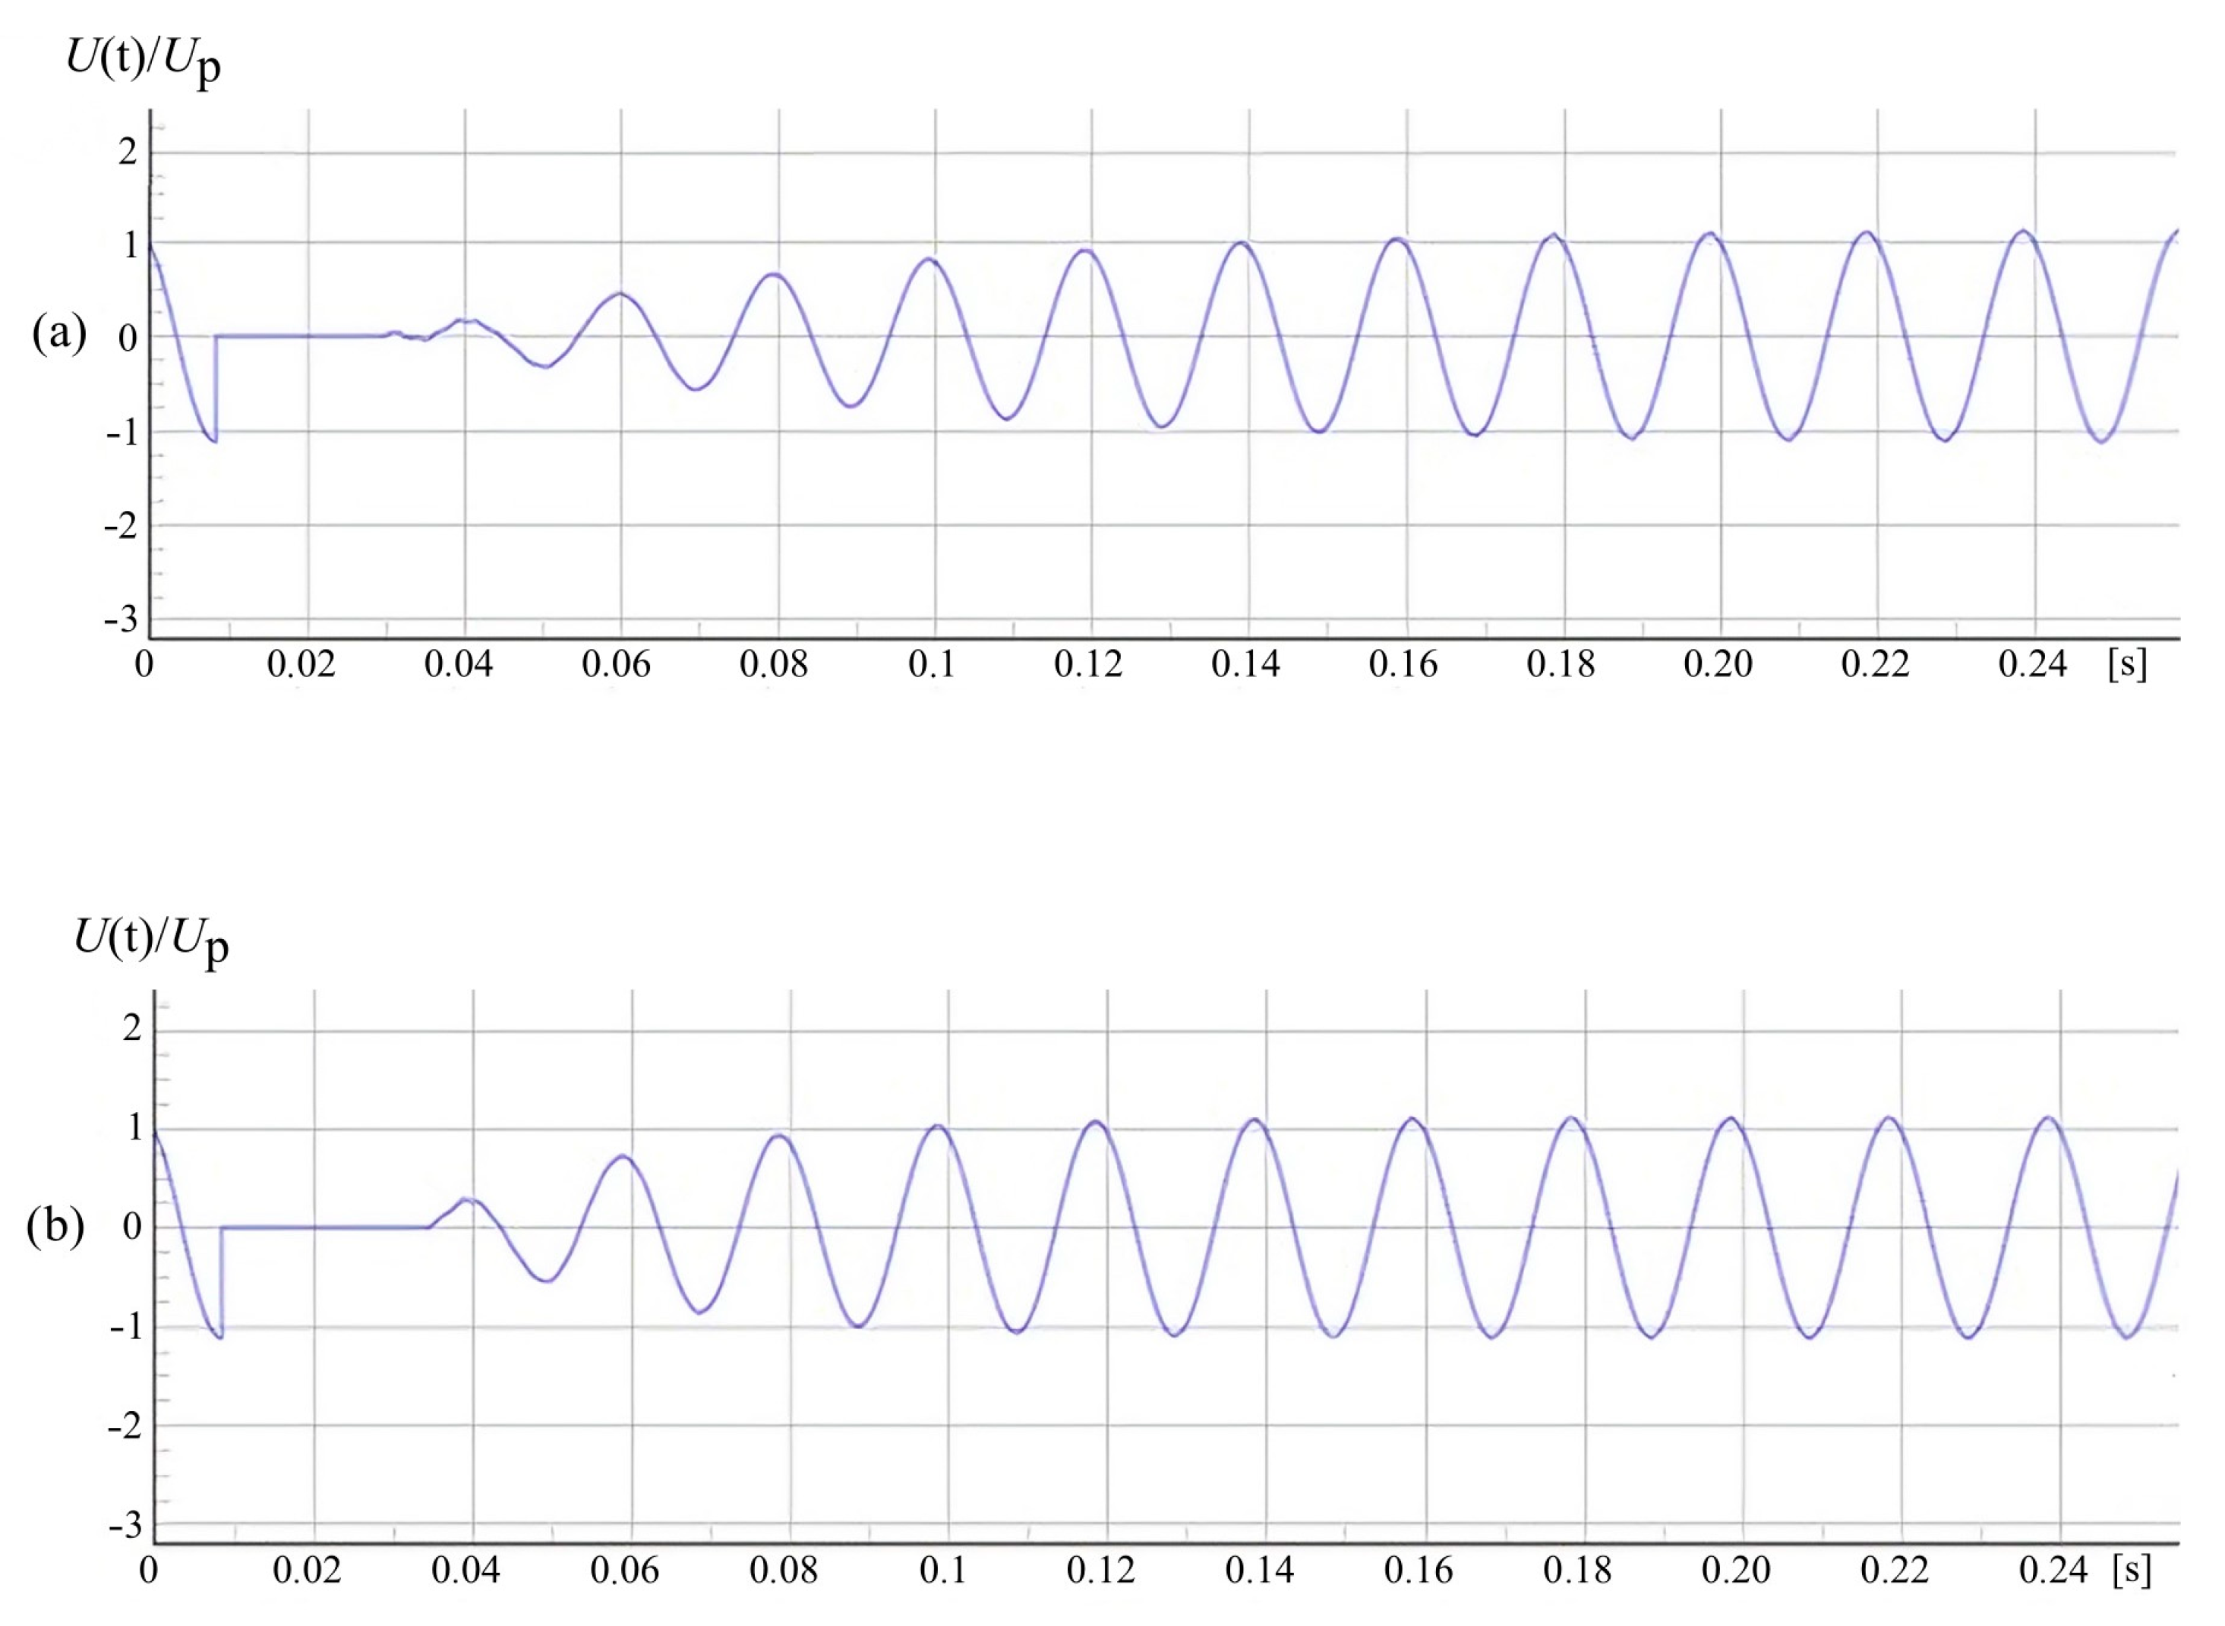Click the 0.16 tick label on top chart
Viewport: 2225px width, 1626px height.
pyautogui.click(x=1403, y=664)
